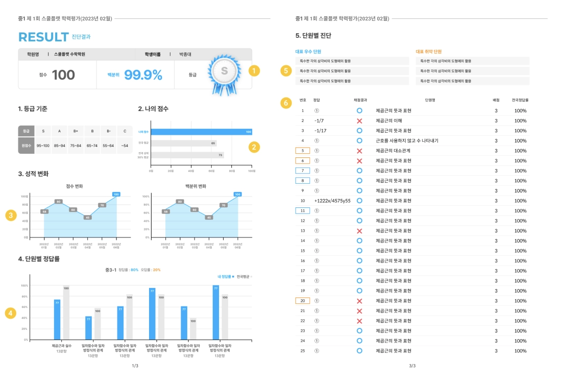Select the blue boxed question number 7
Image resolution: width=564 pixels, height=383 pixels.
303,171
